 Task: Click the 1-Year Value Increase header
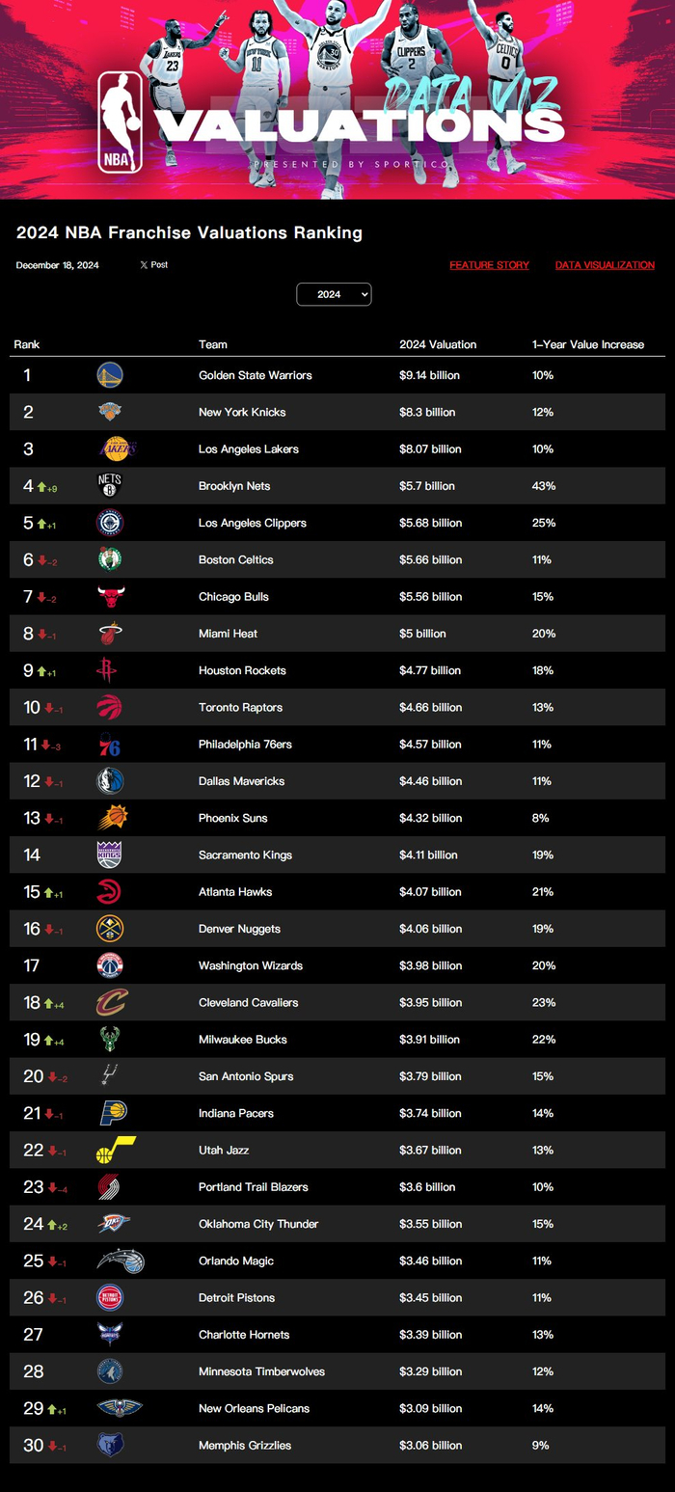(588, 344)
